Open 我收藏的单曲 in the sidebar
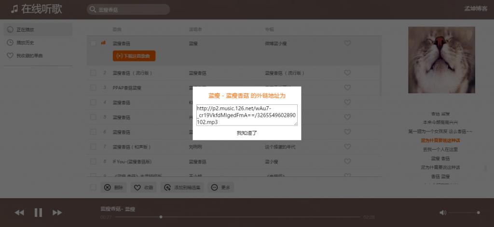 coord(38,56)
